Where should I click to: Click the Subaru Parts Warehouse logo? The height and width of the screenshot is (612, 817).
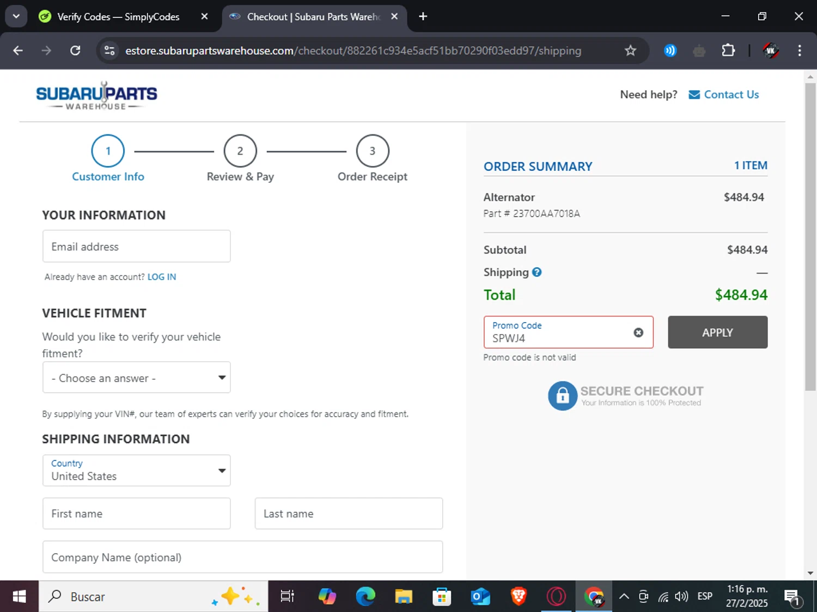tap(96, 96)
